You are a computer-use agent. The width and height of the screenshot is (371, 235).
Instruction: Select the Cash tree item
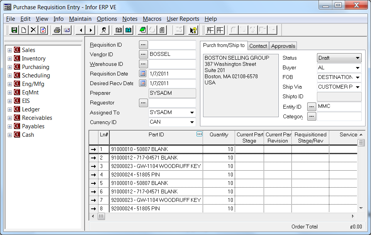(x=28, y=135)
